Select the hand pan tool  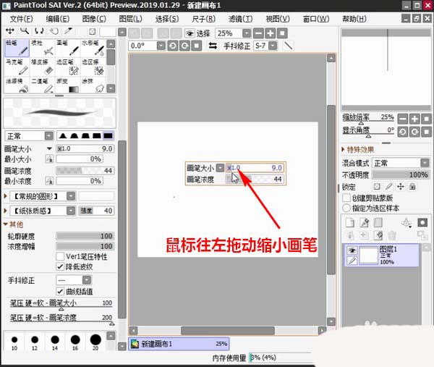[x=54, y=31]
